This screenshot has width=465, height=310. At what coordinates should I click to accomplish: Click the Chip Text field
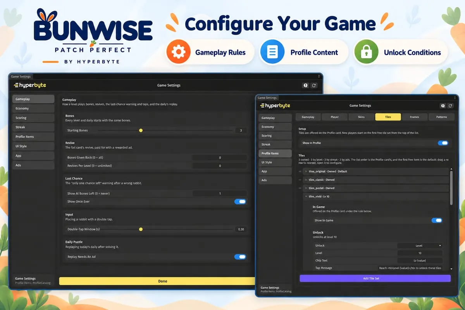pyautogui.click(x=420, y=260)
